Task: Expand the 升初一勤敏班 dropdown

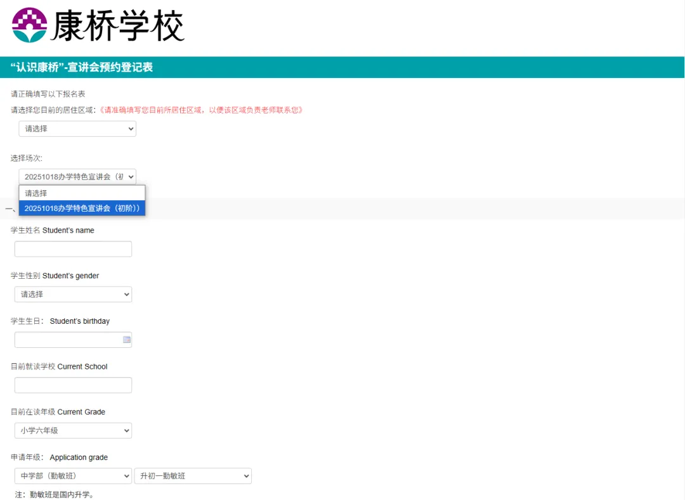Action: pos(193,476)
